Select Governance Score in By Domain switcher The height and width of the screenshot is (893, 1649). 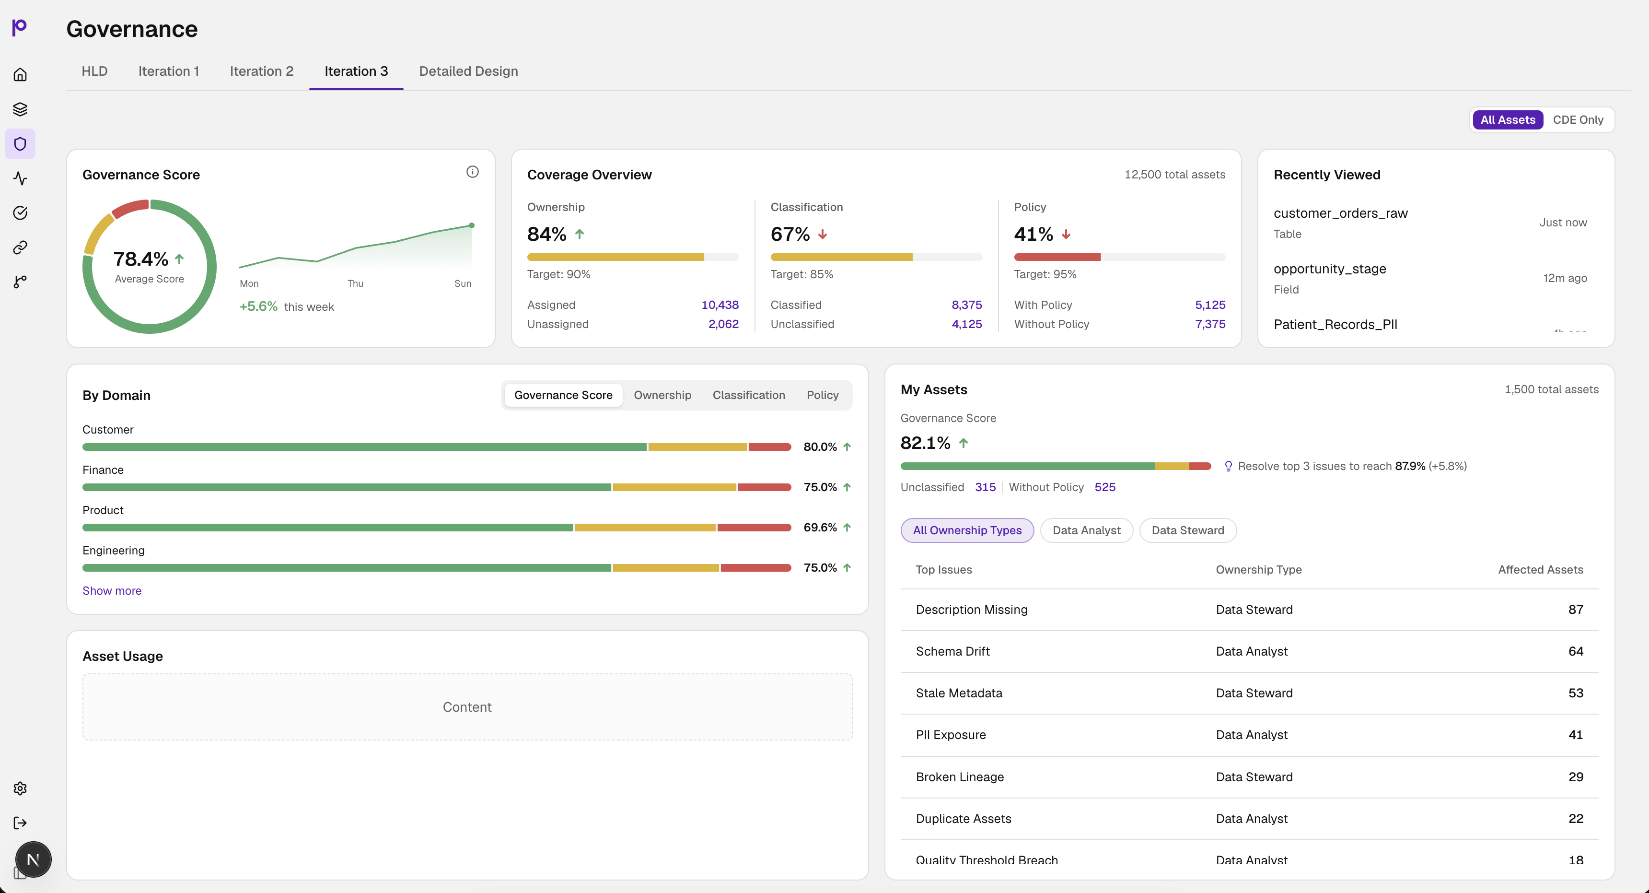tap(563, 395)
